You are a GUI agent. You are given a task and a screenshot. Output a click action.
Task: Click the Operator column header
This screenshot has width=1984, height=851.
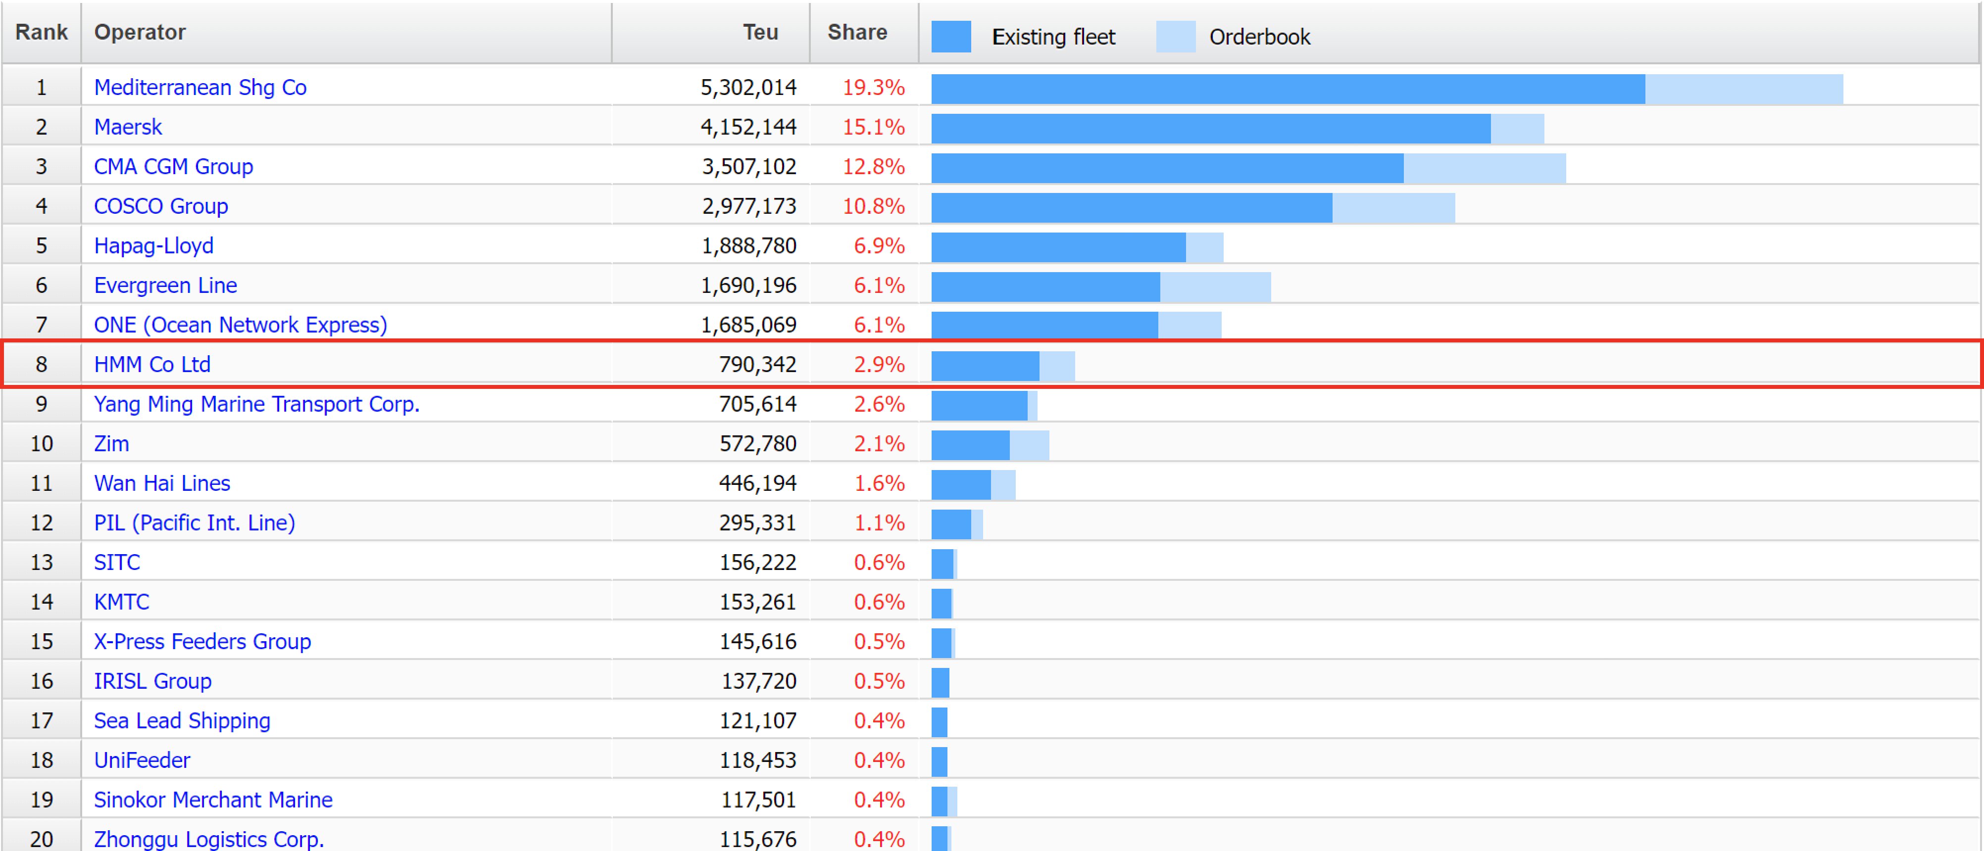coord(347,32)
